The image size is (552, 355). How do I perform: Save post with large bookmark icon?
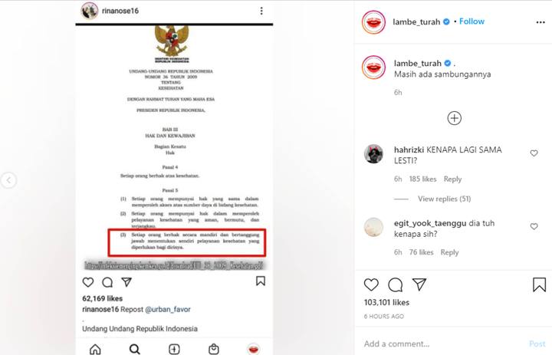tap(539, 284)
